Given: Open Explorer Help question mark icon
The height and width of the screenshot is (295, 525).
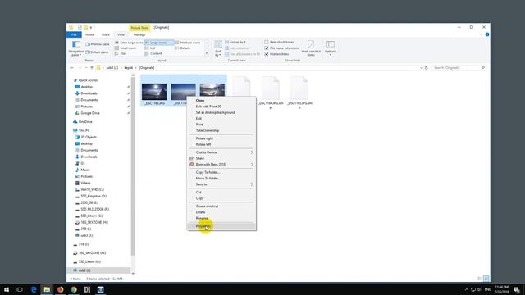Looking at the screenshot, I should [x=487, y=34].
